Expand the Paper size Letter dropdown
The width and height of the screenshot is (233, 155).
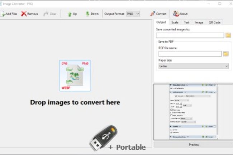(193, 66)
